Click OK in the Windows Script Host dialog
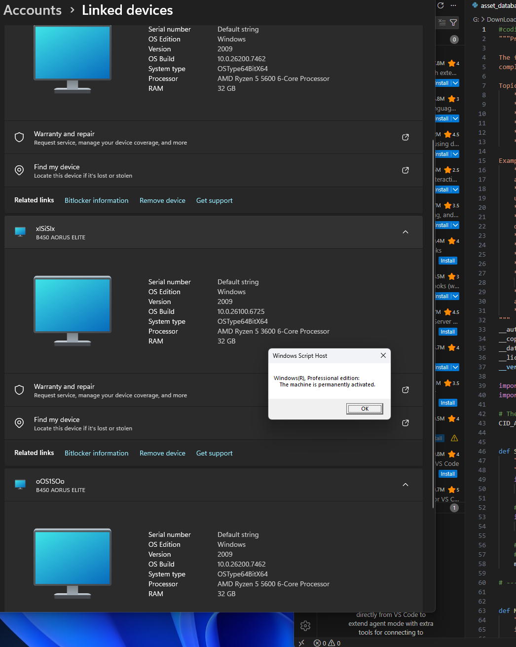The height and width of the screenshot is (647, 516). [x=365, y=409]
